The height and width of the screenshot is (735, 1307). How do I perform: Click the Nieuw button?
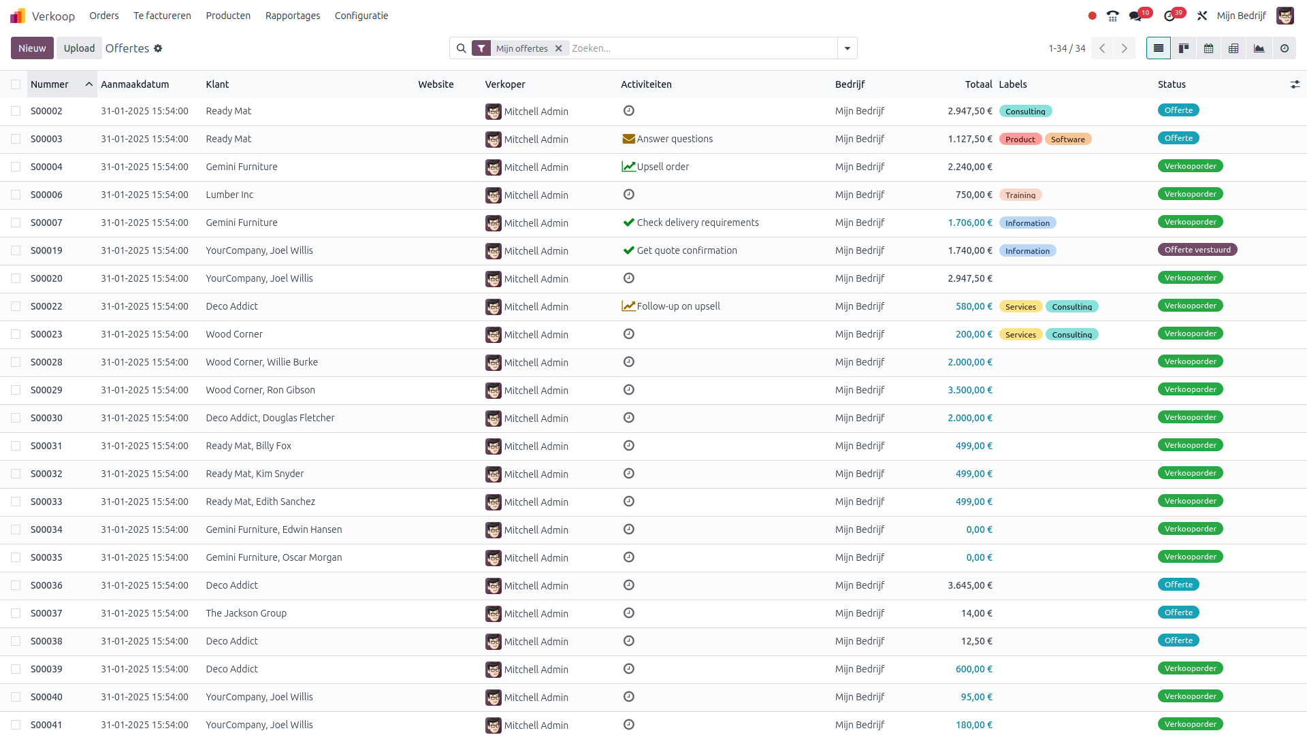point(32,48)
